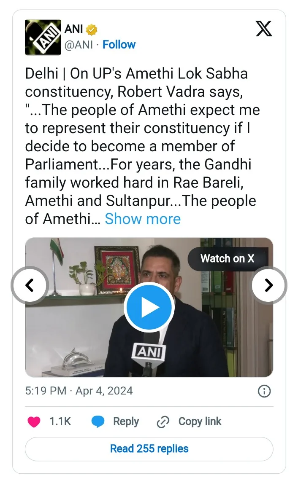Image resolution: width=298 pixels, height=483 pixels.
Task: Click the 1.1K likes count
Action: pyautogui.click(x=60, y=421)
